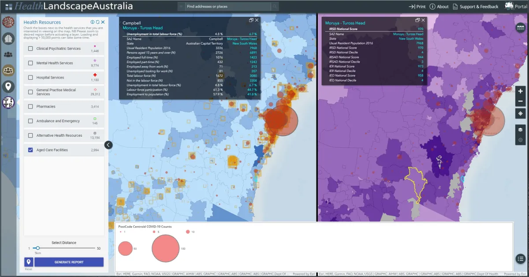This screenshot has height=277, width=529.
Task: Zoom in using the plus button
Action: point(521,92)
